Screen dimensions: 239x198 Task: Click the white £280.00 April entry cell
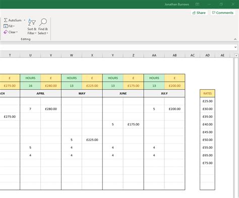[x=51, y=109]
